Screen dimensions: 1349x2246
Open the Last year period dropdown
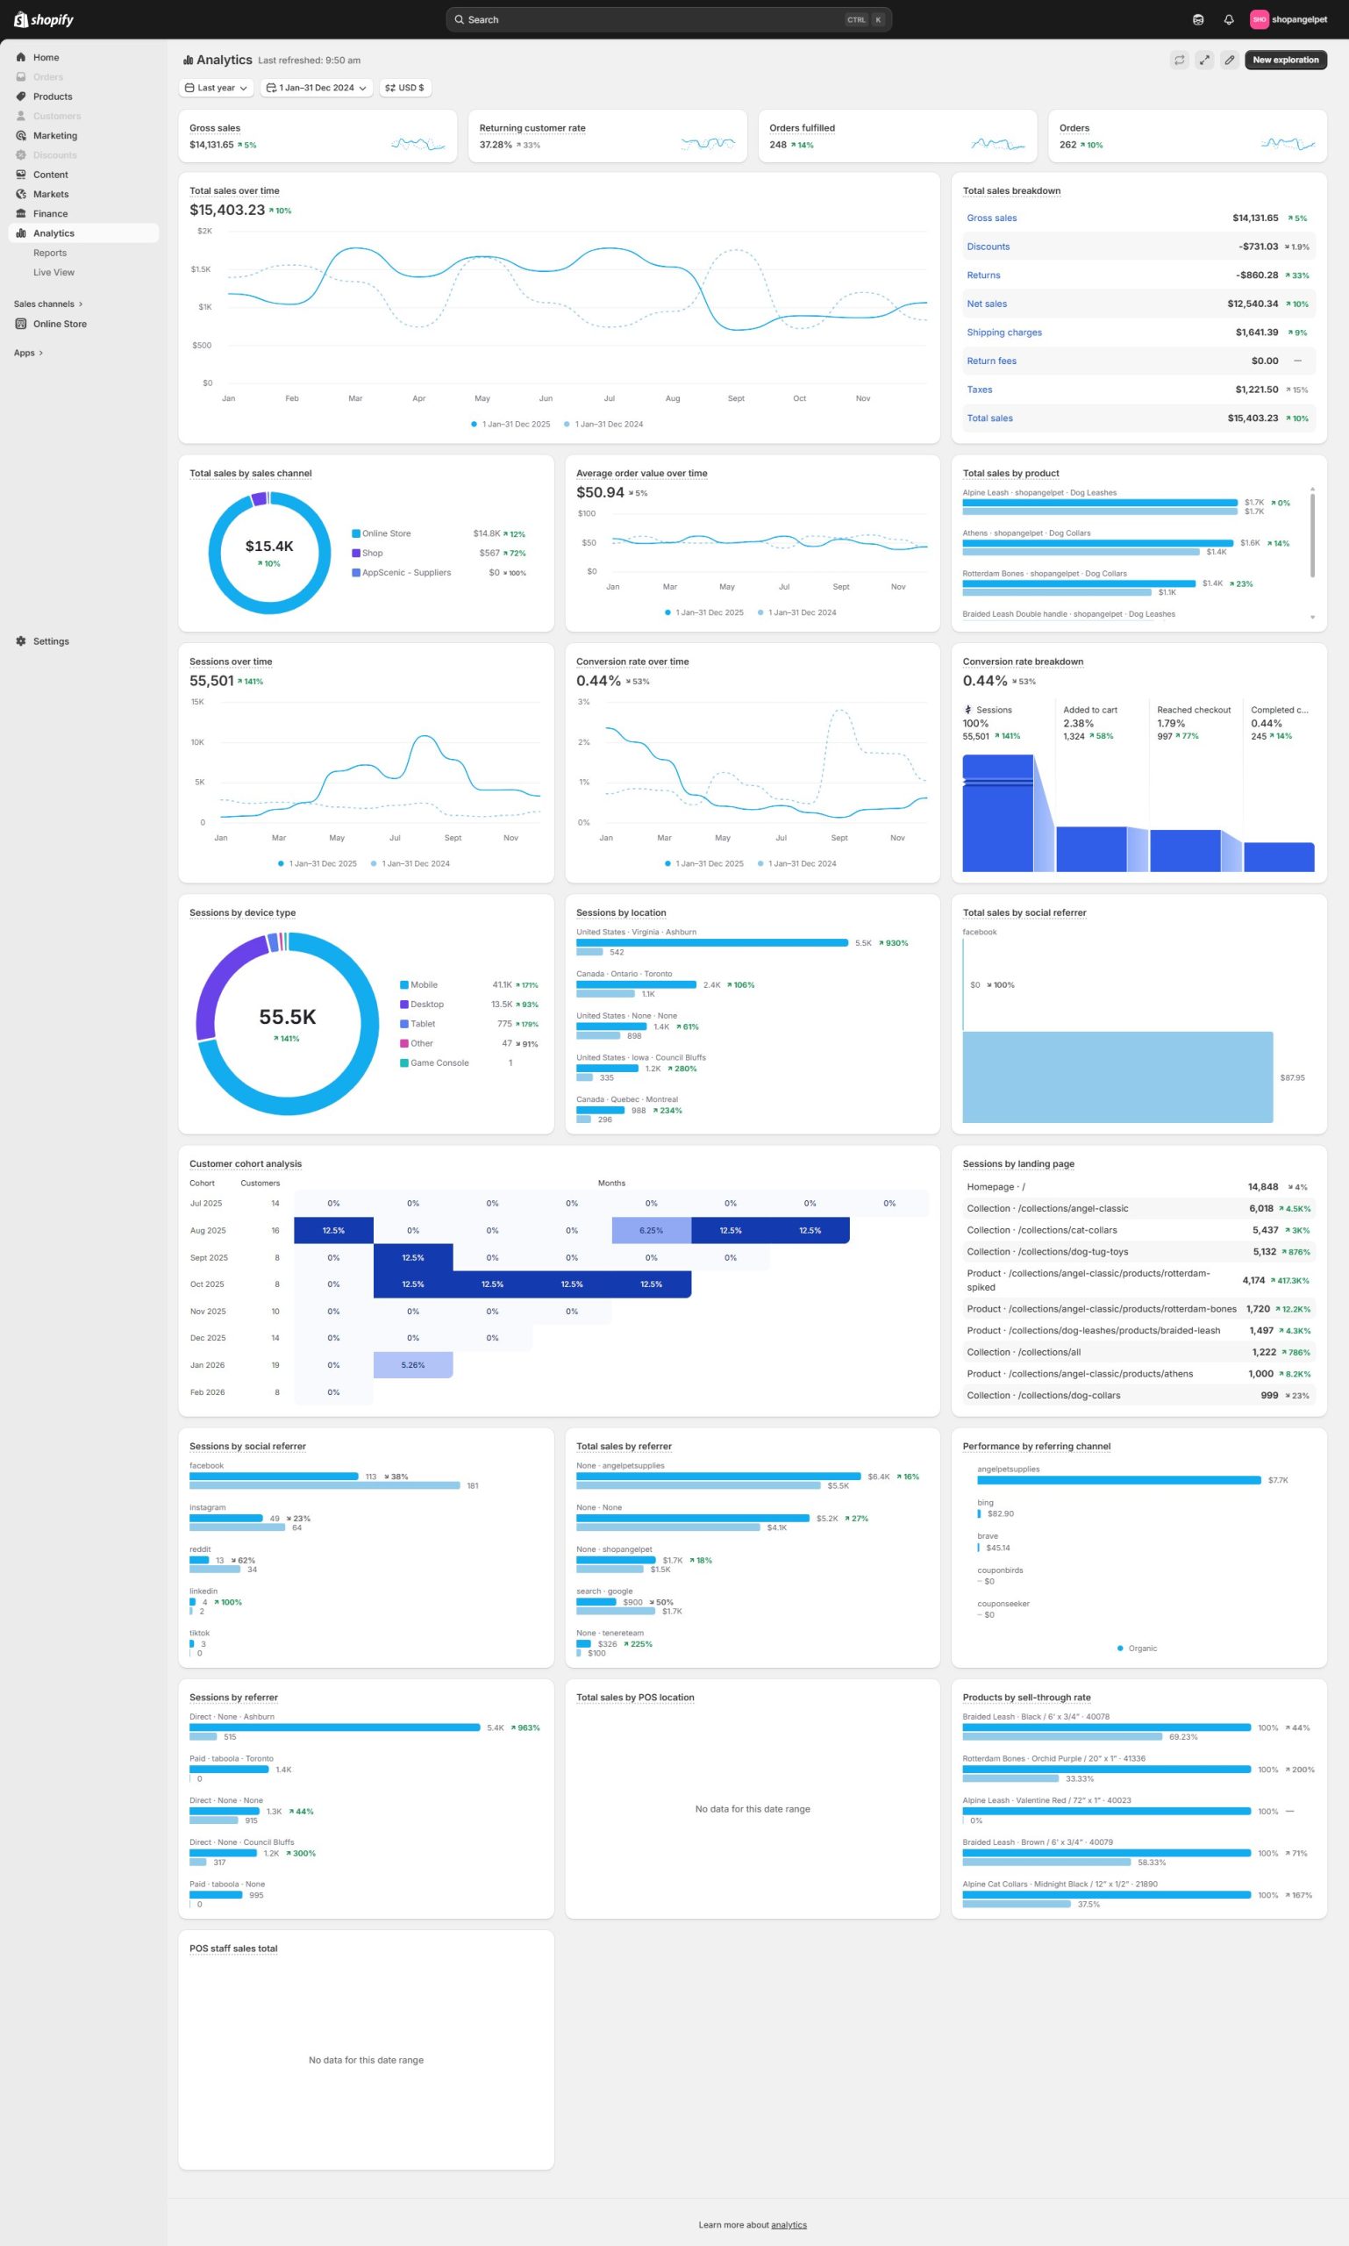point(216,89)
